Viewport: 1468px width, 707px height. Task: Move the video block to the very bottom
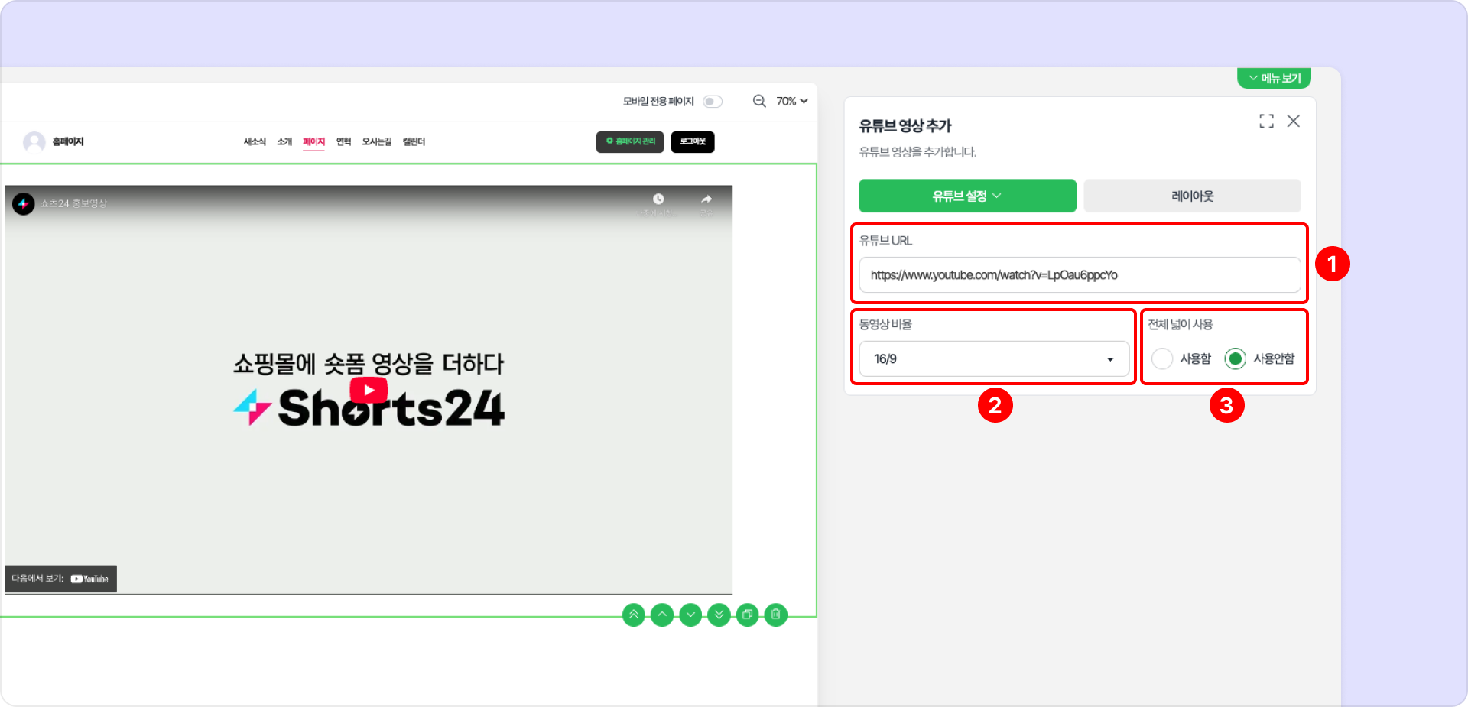(719, 615)
